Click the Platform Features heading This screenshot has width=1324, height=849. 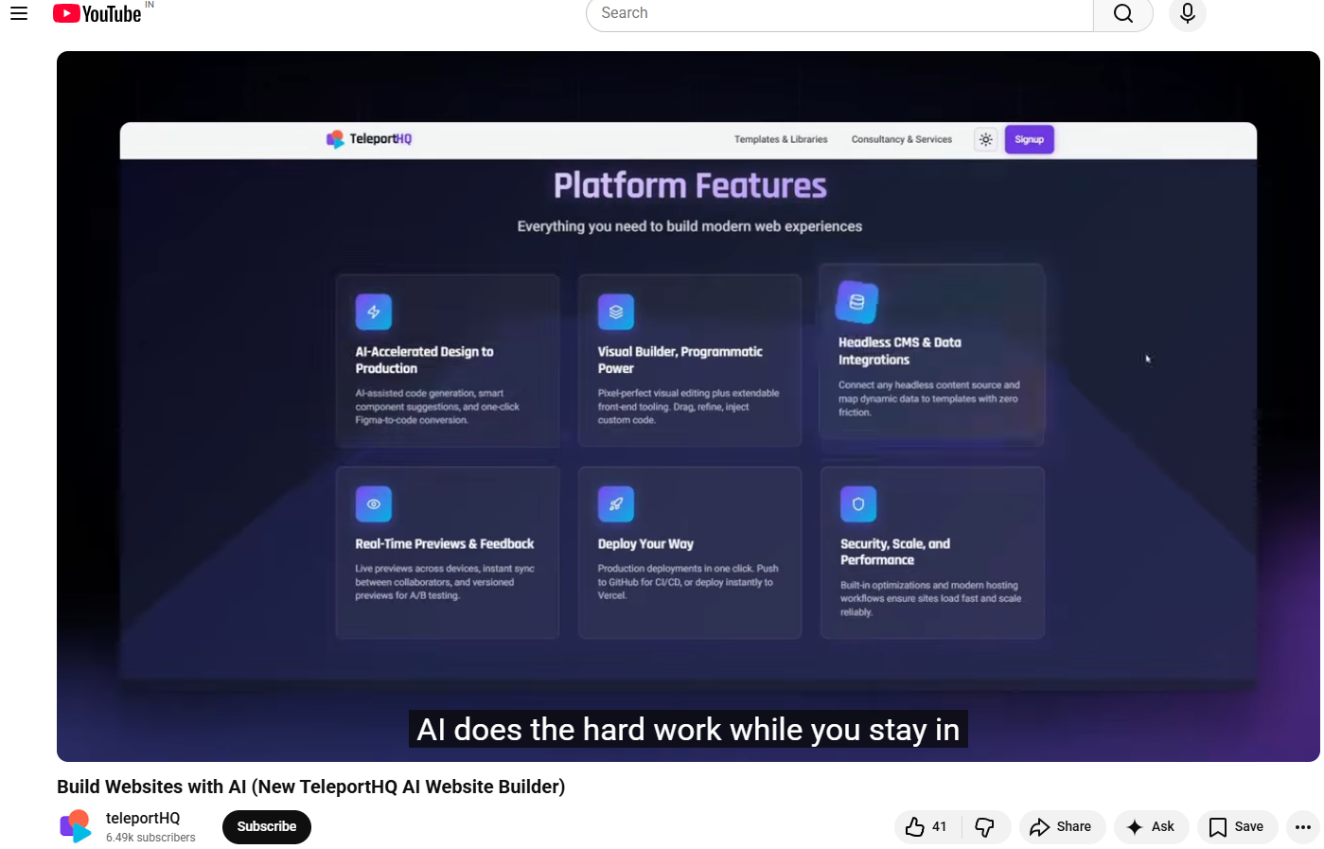(690, 186)
